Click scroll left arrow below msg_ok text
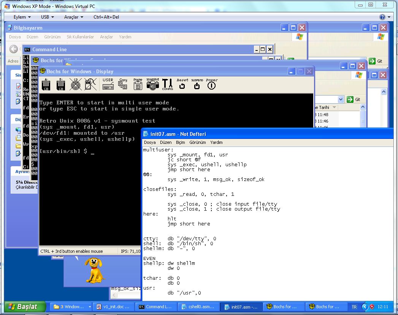 [114, 295]
